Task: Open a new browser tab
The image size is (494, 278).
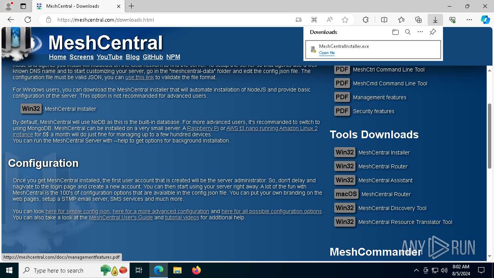Action: coord(132,6)
